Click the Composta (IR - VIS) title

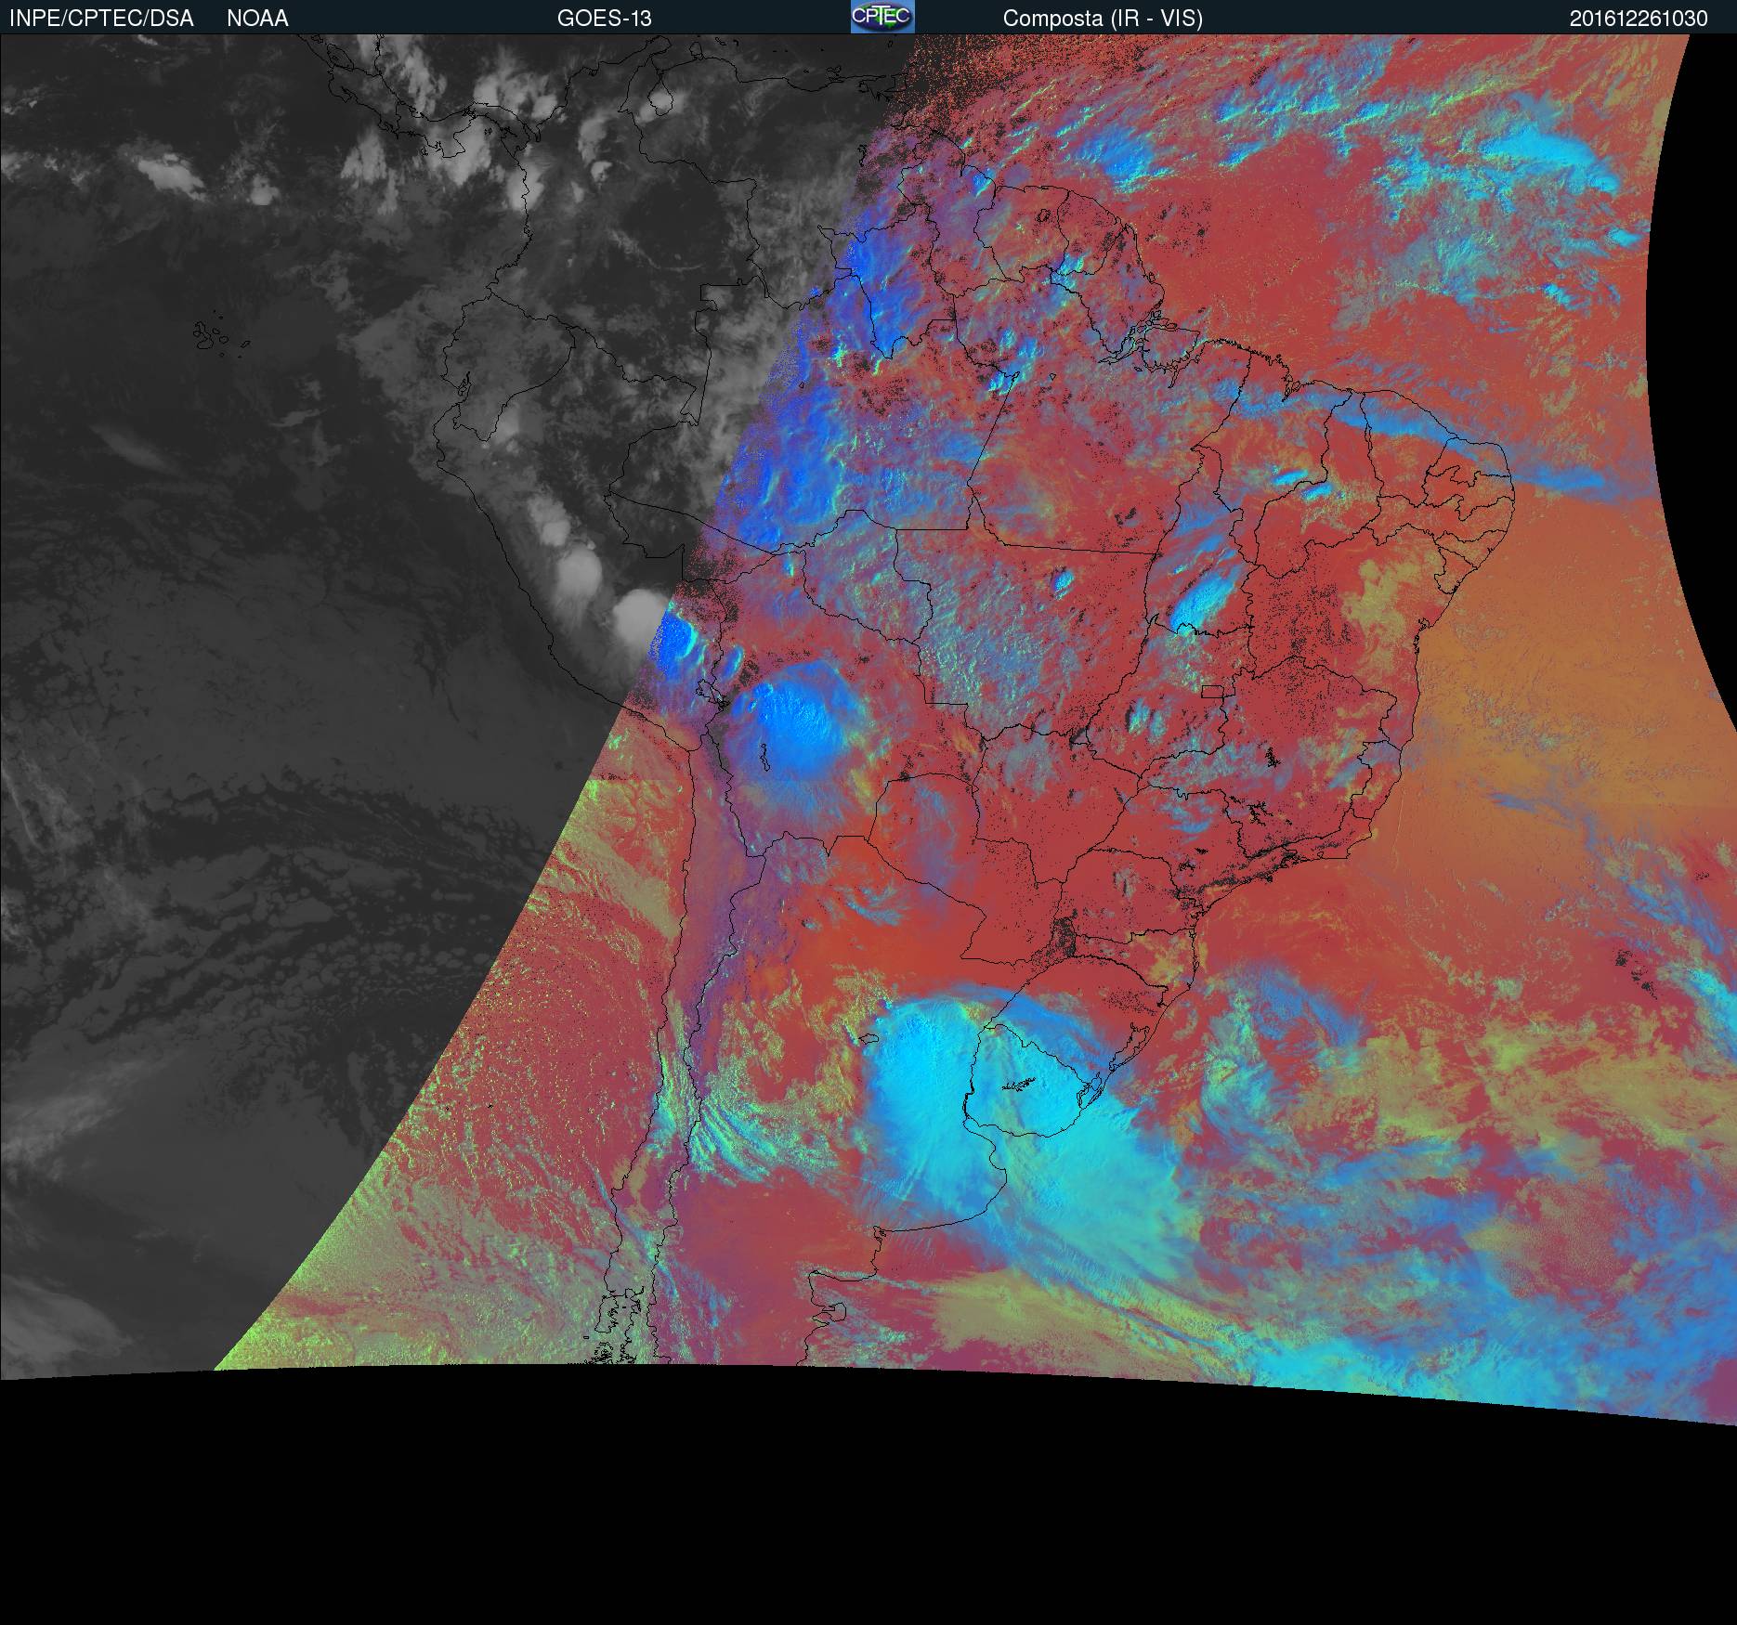click(x=1103, y=19)
